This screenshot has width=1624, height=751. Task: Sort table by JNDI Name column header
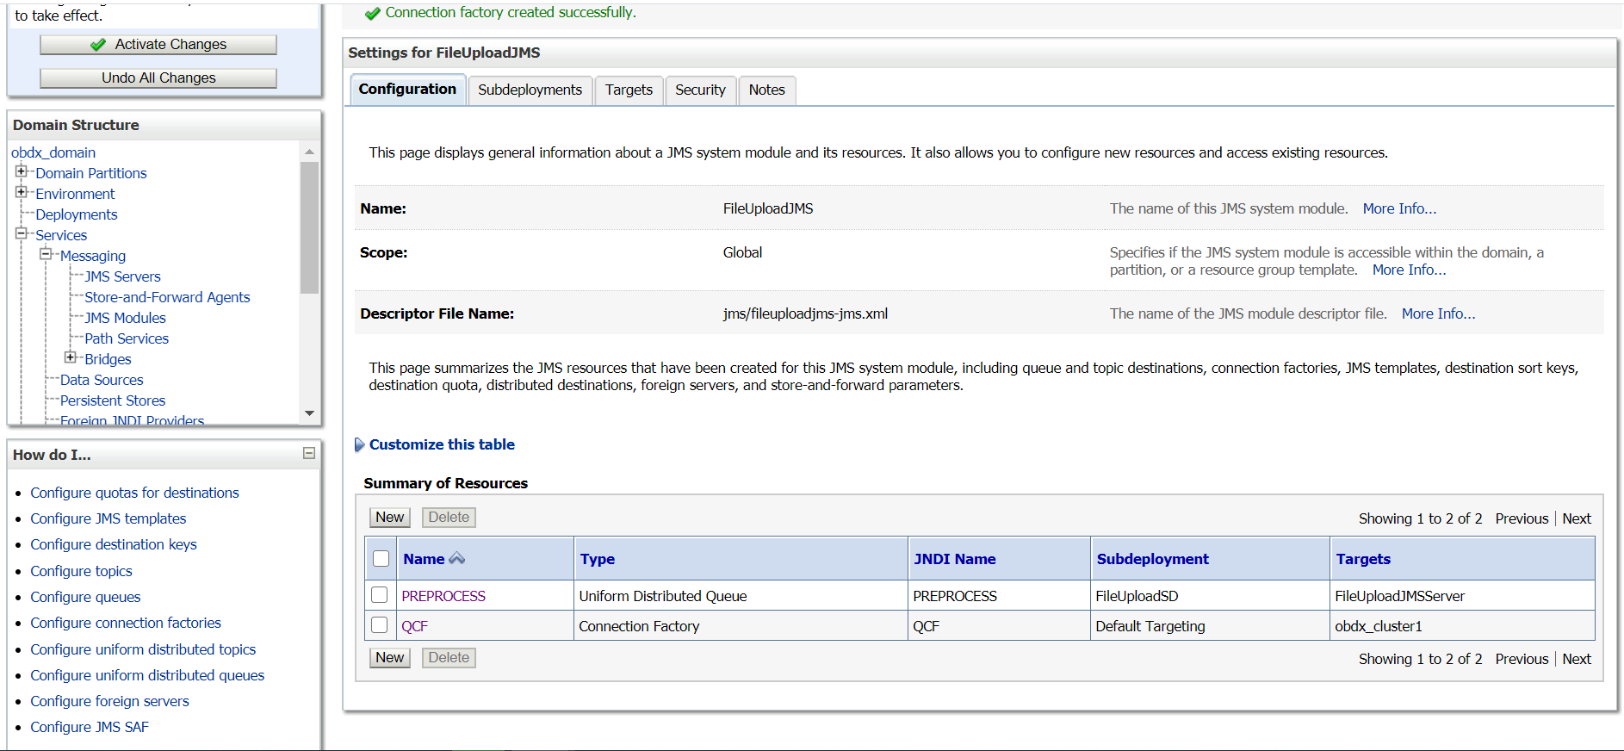click(955, 559)
